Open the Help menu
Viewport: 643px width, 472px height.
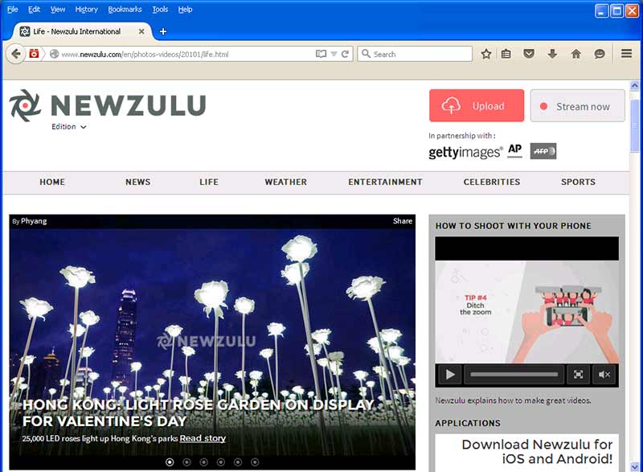click(185, 9)
